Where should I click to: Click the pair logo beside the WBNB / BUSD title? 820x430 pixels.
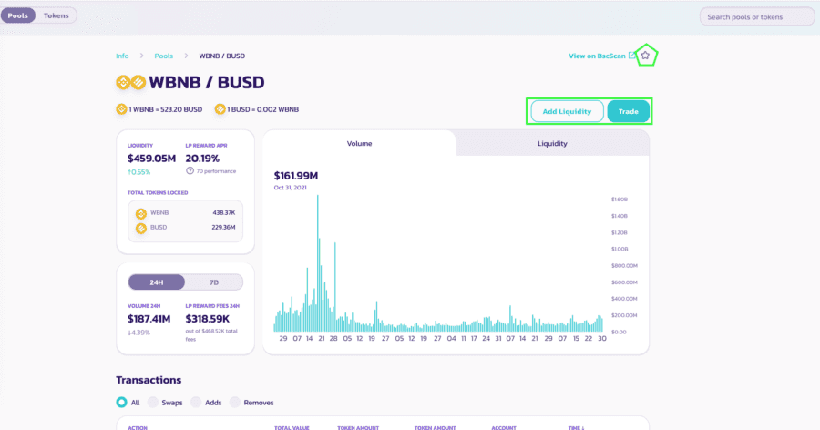click(x=130, y=82)
